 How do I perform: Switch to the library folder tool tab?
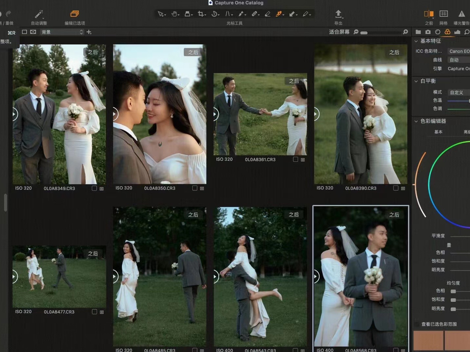click(418, 32)
